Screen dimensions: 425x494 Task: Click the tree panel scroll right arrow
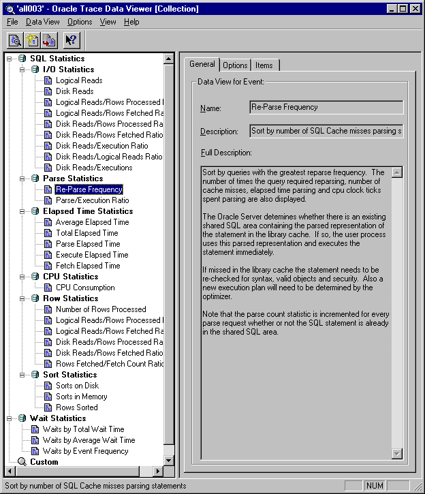click(158, 472)
